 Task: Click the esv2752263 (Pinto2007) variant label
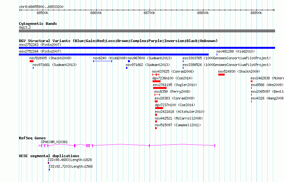pyautogui.click(x=40, y=45)
